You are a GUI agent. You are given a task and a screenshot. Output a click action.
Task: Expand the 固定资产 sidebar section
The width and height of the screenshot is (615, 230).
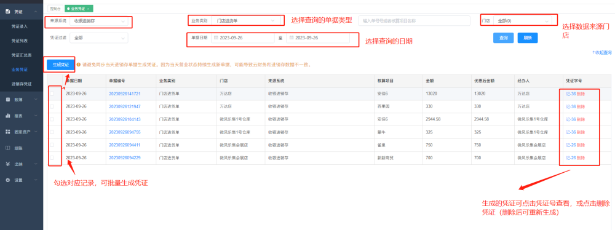pyautogui.click(x=36, y=132)
